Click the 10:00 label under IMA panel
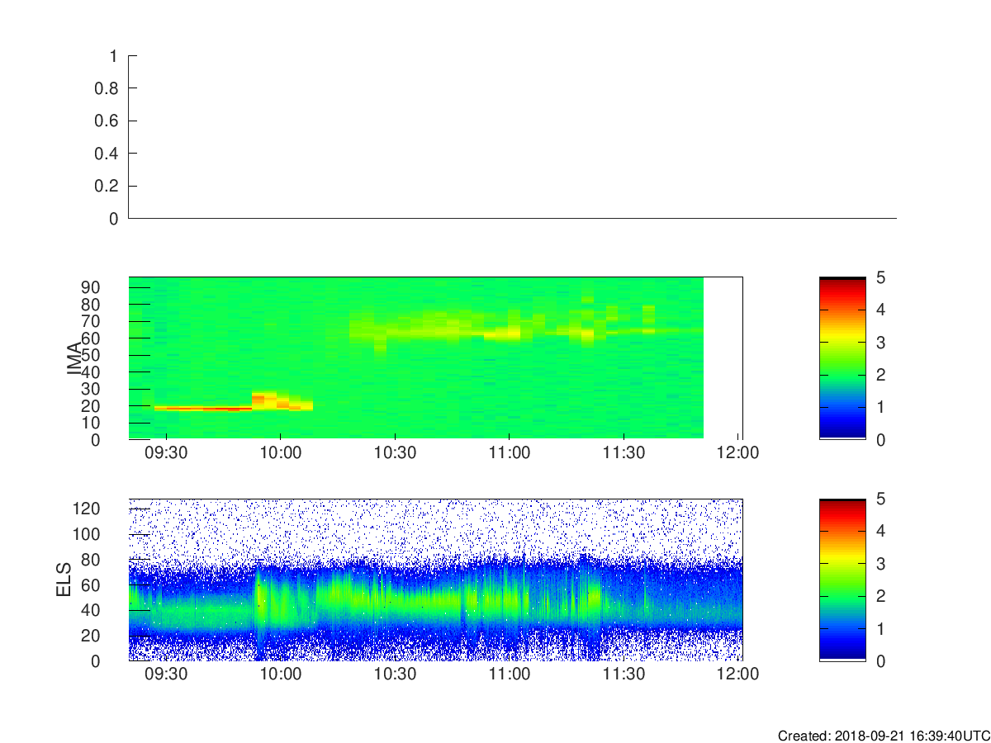This screenshot has width=991, height=743. pyautogui.click(x=281, y=452)
